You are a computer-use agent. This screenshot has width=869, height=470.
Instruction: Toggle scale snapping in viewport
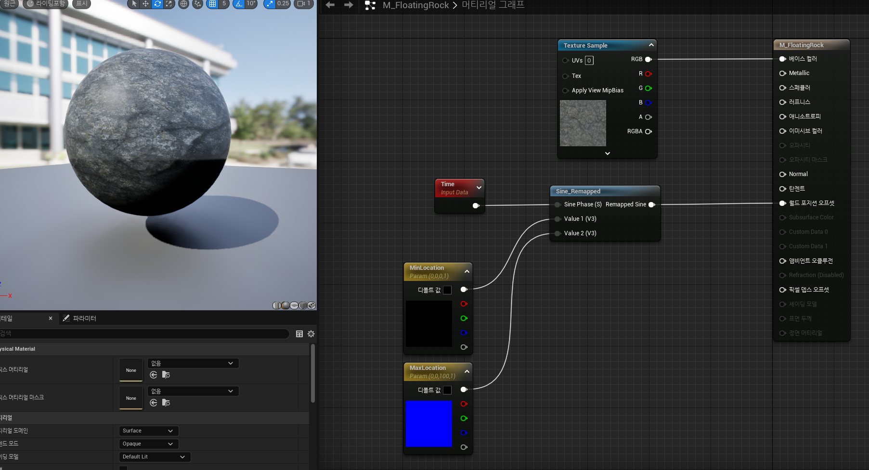point(270,4)
